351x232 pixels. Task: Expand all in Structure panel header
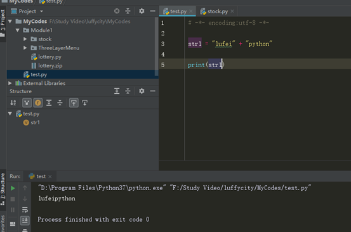(117, 91)
